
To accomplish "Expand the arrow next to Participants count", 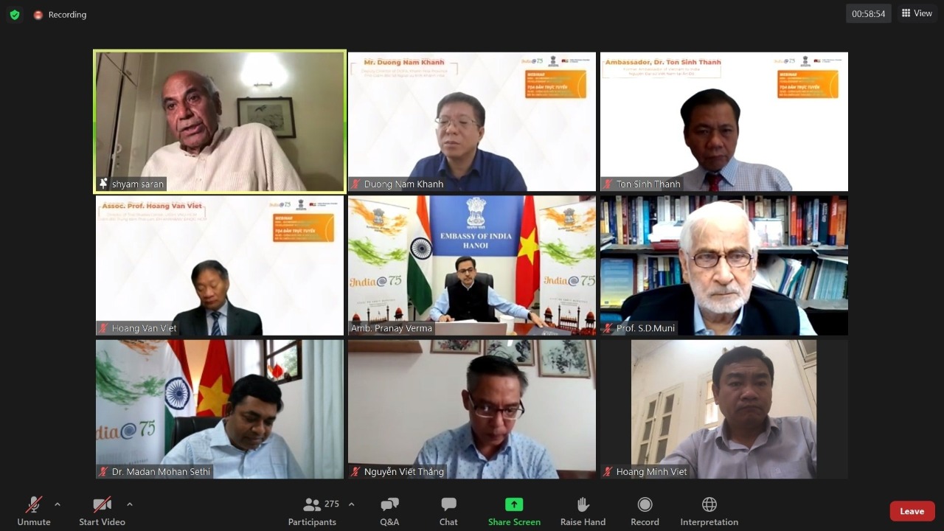I will click(351, 504).
